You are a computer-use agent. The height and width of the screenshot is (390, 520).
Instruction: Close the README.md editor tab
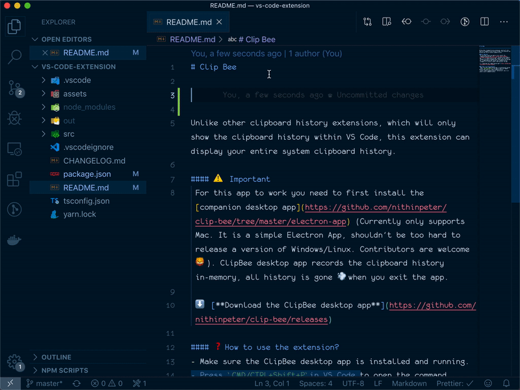coord(219,22)
